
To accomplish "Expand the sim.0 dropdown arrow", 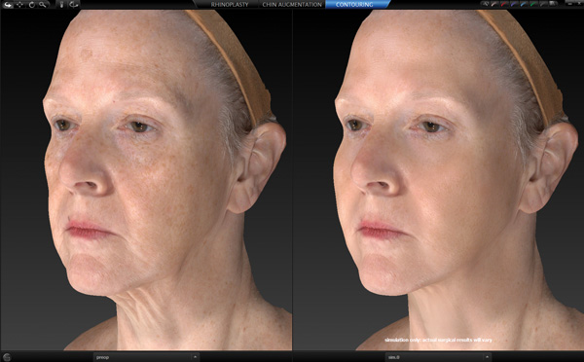I will (x=487, y=357).
